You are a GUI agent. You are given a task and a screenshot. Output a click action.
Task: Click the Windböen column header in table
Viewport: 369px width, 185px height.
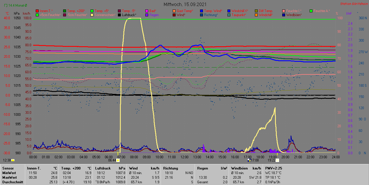tap(239, 168)
